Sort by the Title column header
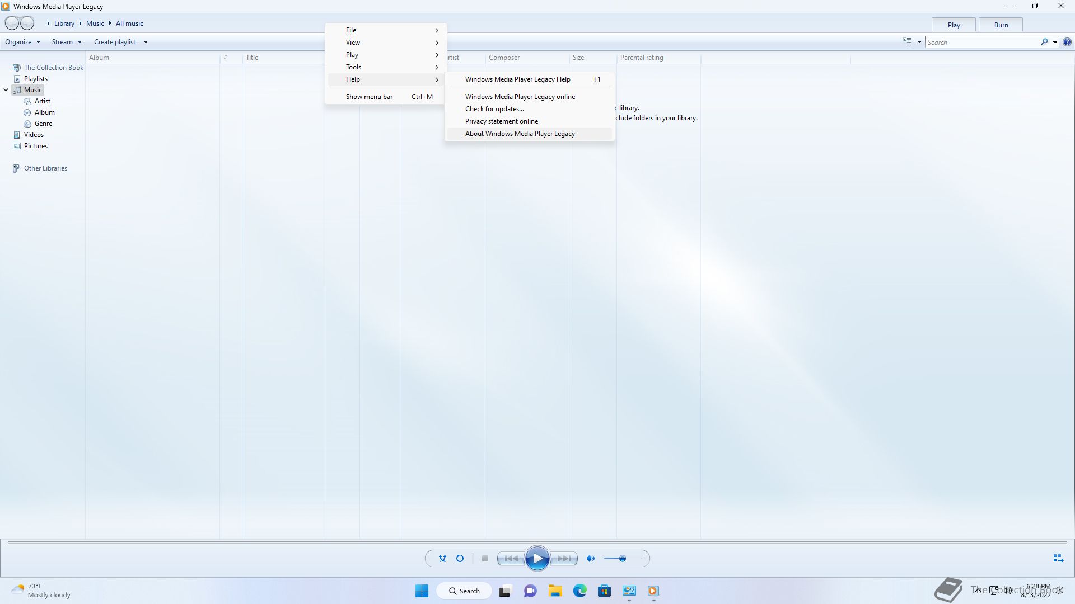 click(284, 58)
